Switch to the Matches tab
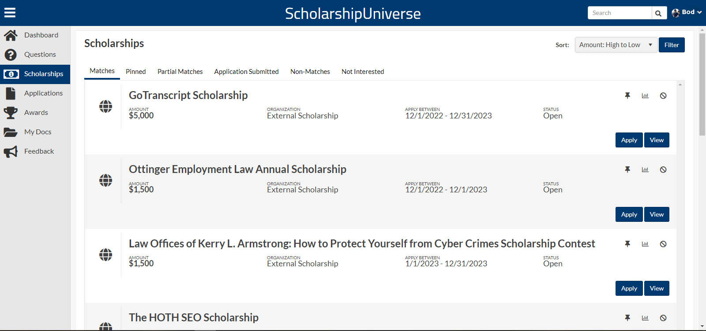This screenshot has width=706, height=331. (102, 71)
